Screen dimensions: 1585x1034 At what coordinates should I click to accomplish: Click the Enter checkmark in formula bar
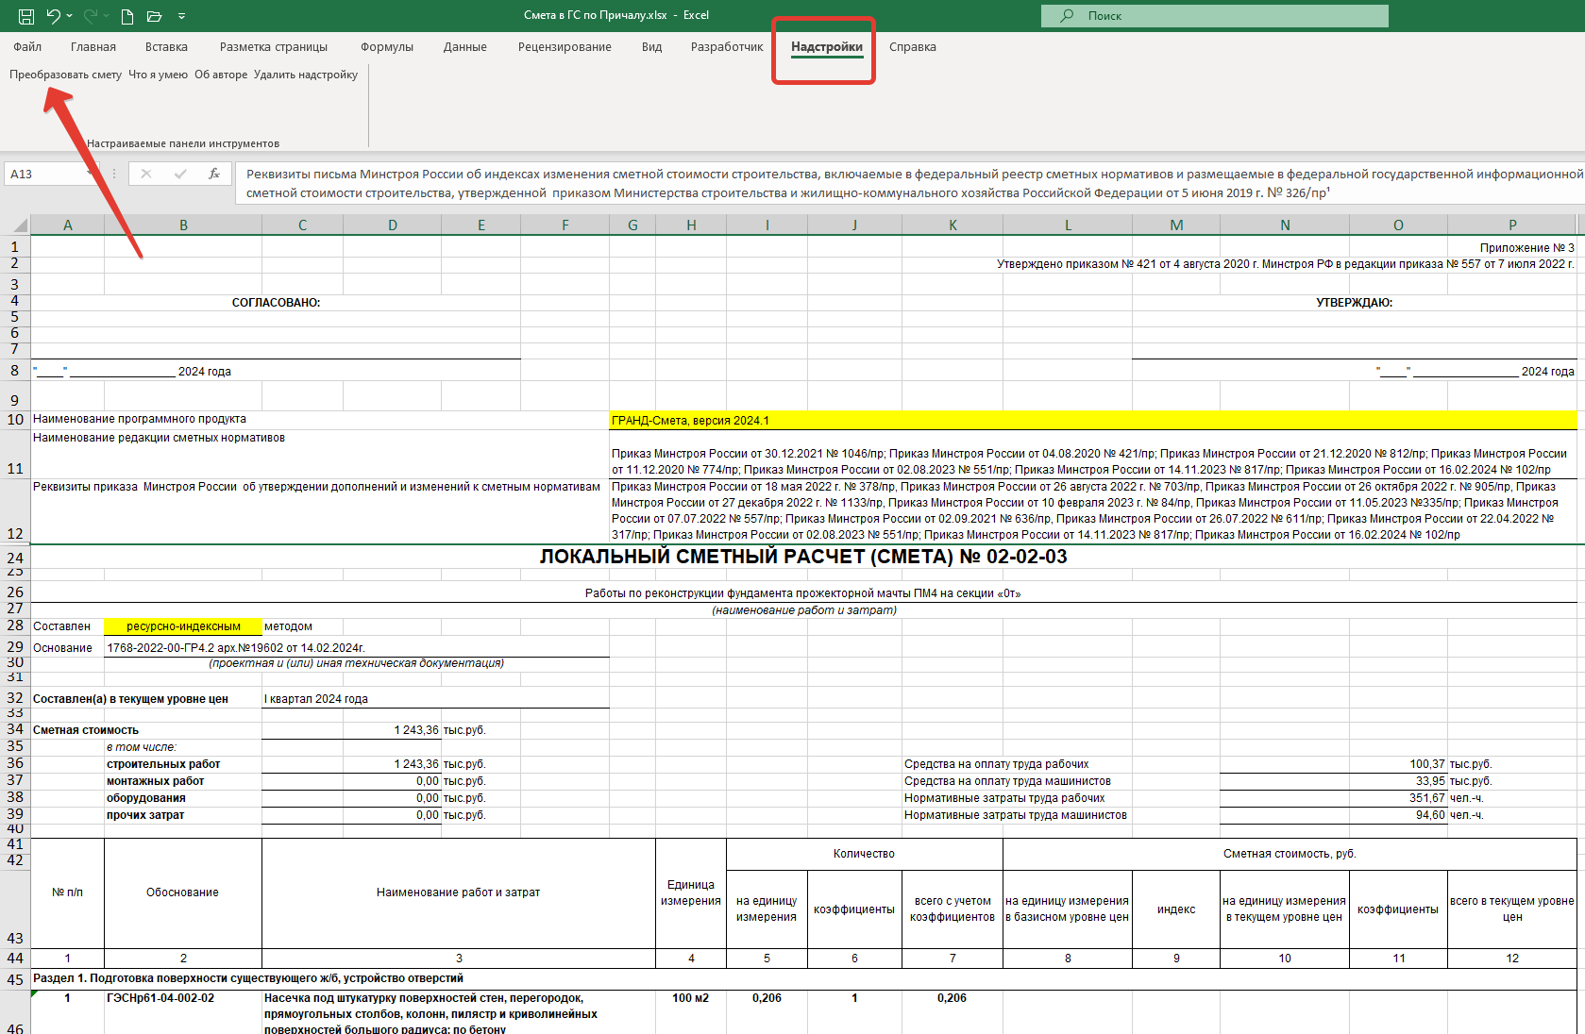[x=180, y=174]
